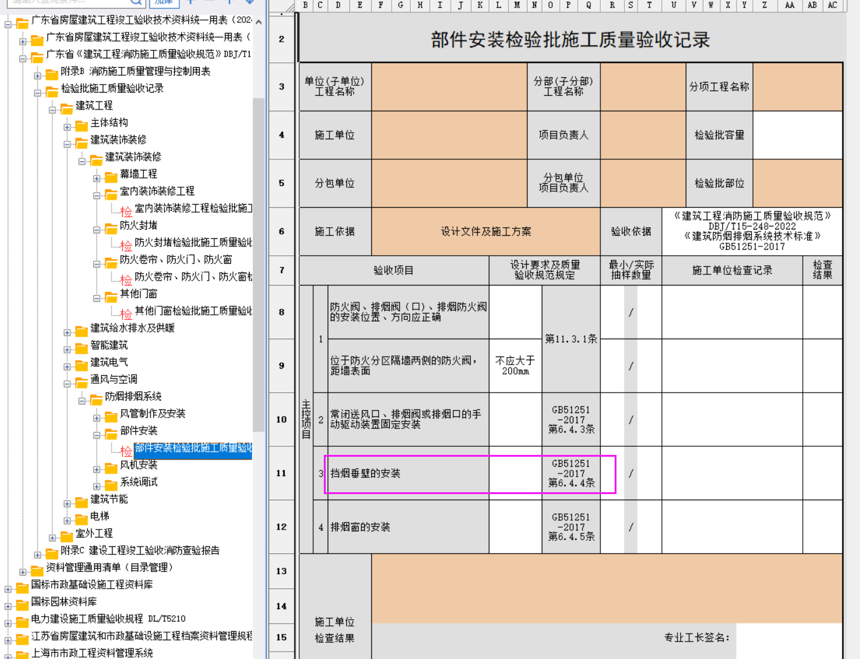Click the folder icon for 风机安装
This screenshot has height=659, width=860.
click(111, 467)
